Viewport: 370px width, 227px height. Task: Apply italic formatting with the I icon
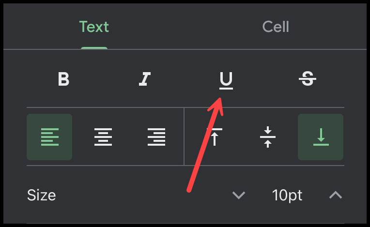[x=145, y=79]
